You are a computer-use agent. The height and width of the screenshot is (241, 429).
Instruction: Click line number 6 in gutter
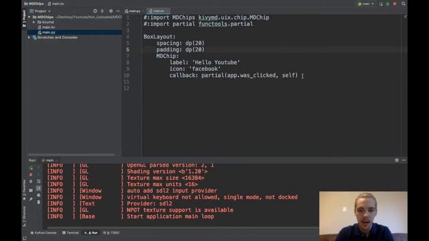click(x=128, y=50)
